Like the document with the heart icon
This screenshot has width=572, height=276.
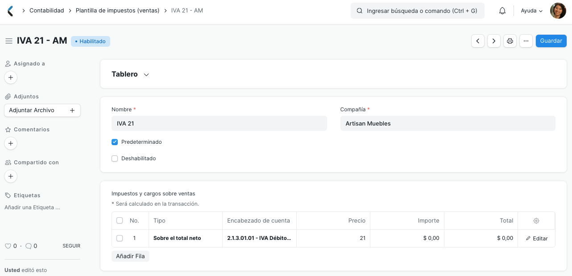click(x=8, y=246)
